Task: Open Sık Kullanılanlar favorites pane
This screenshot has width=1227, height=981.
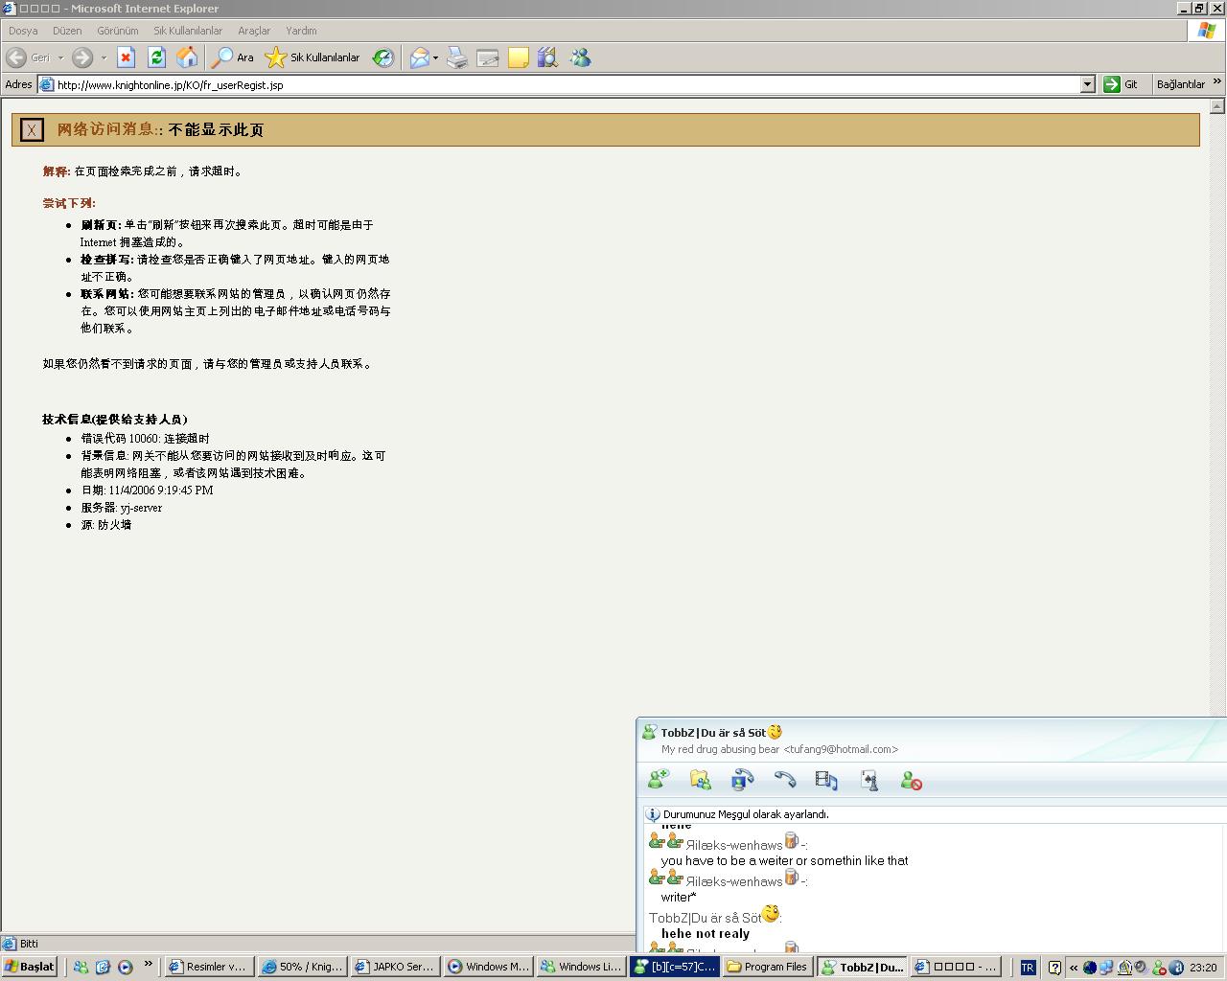Action: [x=313, y=57]
